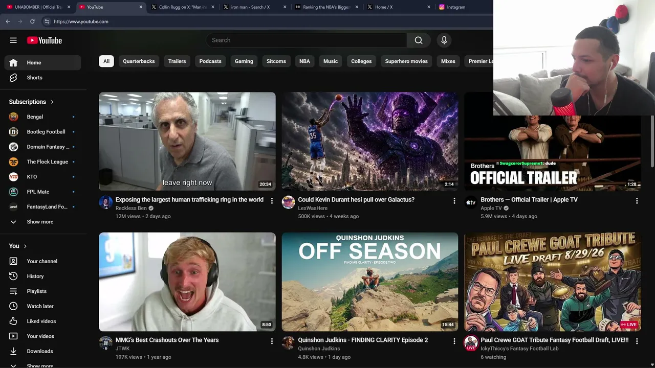
Task: Go back with the browser back arrow
Action: tap(8, 21)
